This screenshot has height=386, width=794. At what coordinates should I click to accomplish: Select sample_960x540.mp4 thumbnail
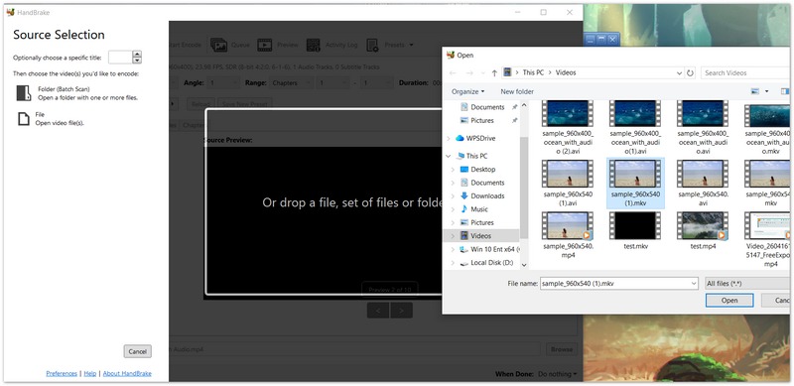pyautogui.click(x=567, y=225)
